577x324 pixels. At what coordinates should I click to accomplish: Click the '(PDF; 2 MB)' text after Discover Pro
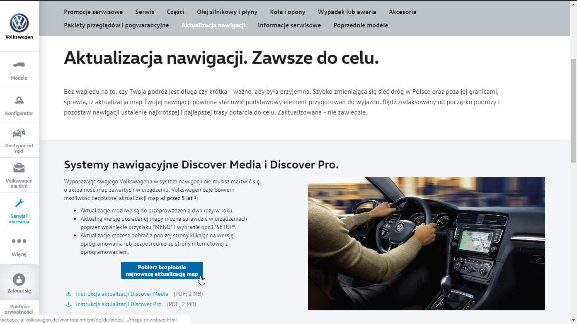click(182, 305)
